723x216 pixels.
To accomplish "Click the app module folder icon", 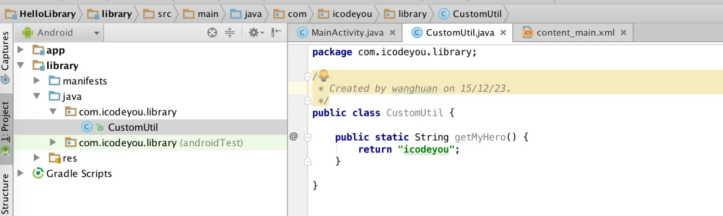I will pos(39,50).
